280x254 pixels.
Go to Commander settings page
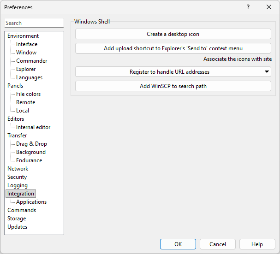tap(31, 61)
